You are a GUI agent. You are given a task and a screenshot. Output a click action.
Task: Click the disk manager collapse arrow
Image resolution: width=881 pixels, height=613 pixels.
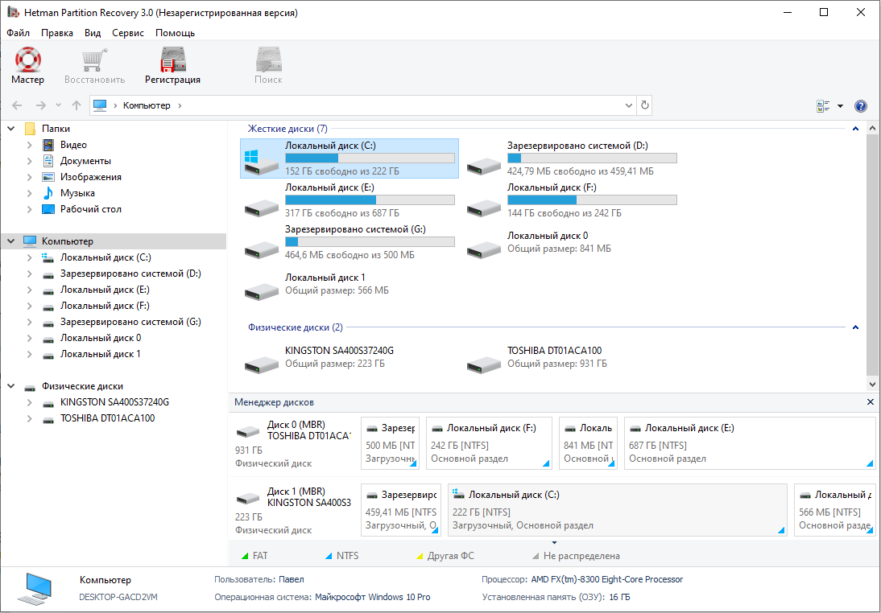555,543
